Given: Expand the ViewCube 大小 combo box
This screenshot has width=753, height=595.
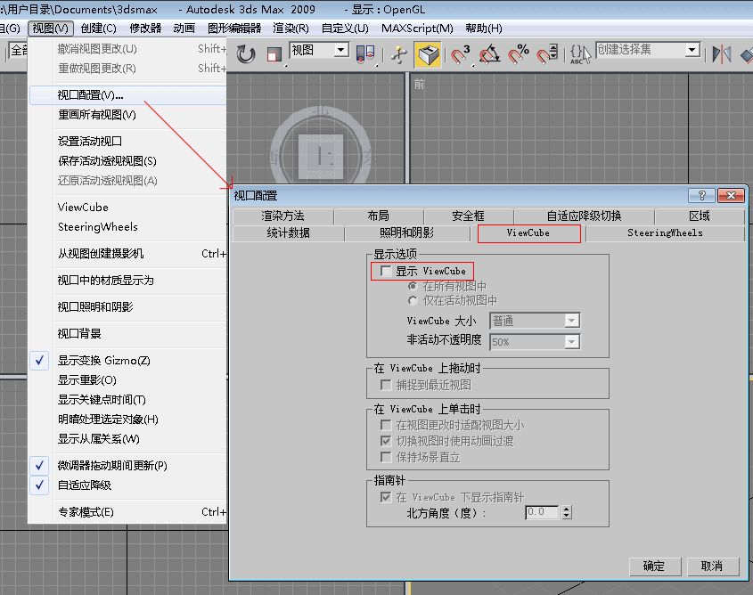Looking at the screenshot, I should pos(535,321).
